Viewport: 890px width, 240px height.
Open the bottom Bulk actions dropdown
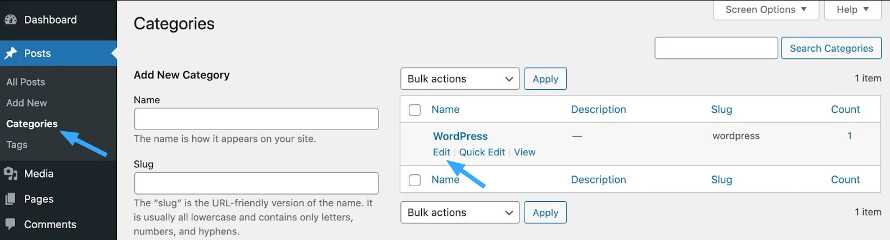tap(459, 213)
